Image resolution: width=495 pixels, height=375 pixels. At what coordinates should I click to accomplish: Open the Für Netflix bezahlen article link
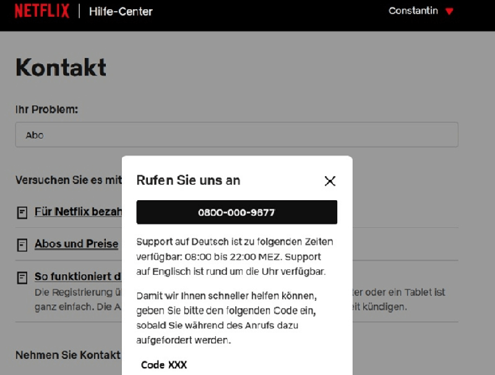78,211
